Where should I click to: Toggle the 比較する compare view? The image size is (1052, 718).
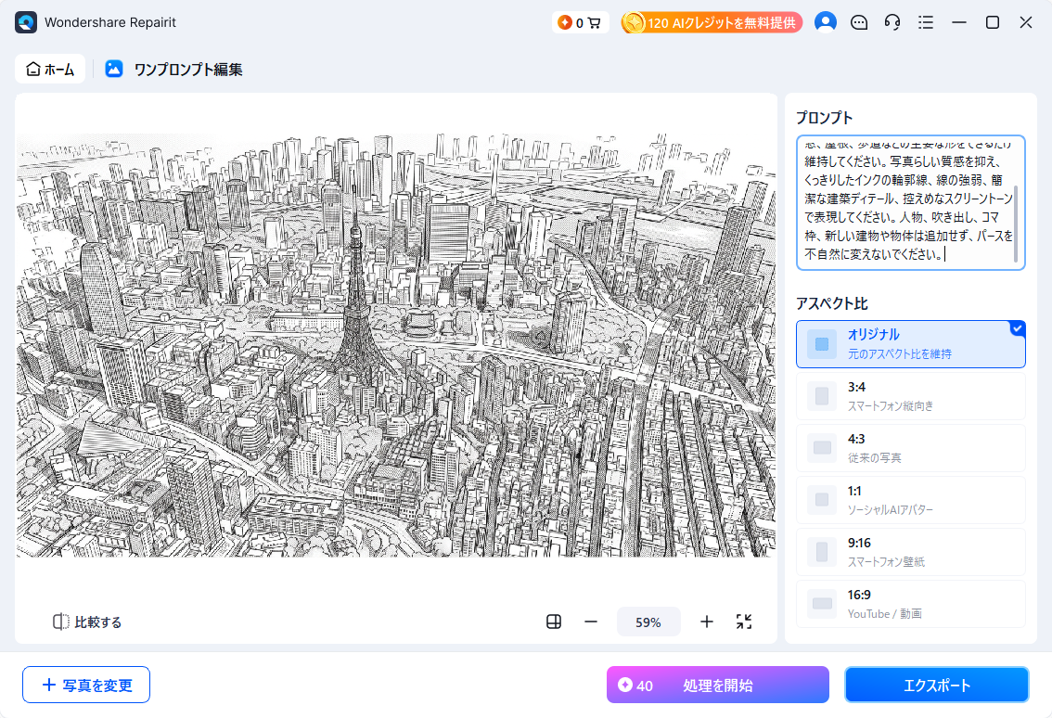tap(87, 622)
